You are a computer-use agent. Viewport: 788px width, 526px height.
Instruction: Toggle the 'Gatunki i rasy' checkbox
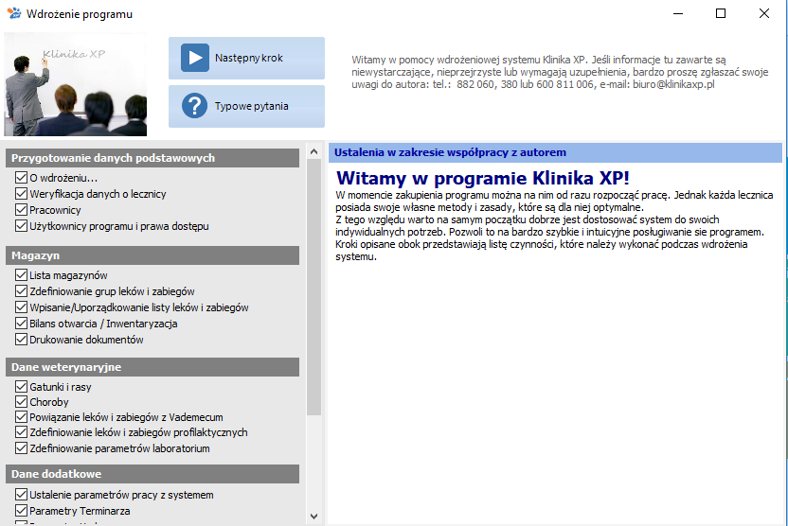click(21, 387)
